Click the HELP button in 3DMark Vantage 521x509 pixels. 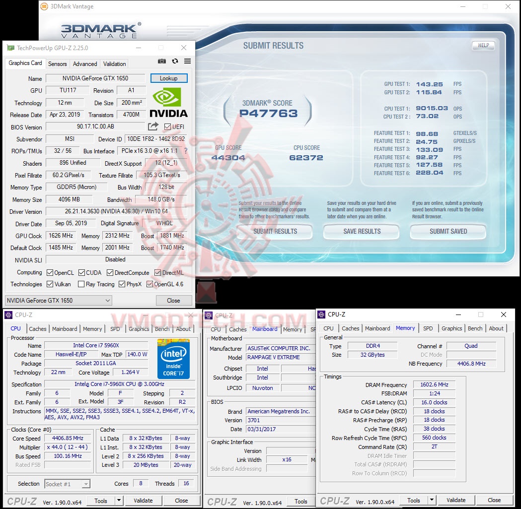pyautogui.click(x=483, y=46)
